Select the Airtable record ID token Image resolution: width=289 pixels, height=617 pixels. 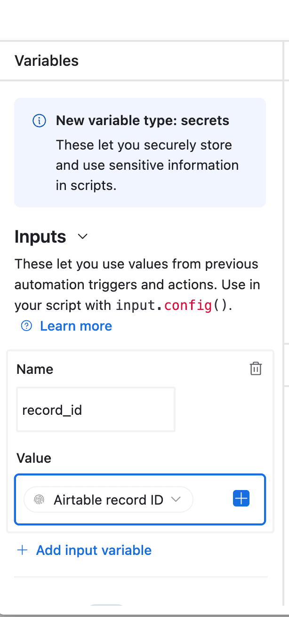108,499
